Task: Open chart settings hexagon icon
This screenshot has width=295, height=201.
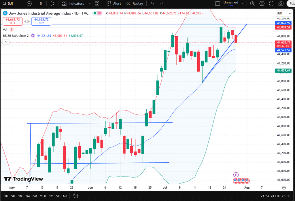Action: tap(262, 3)
